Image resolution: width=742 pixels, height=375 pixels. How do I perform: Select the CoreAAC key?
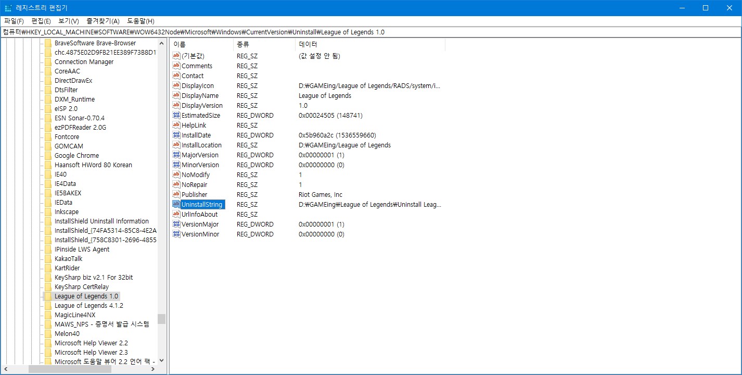tap(67, 71)
